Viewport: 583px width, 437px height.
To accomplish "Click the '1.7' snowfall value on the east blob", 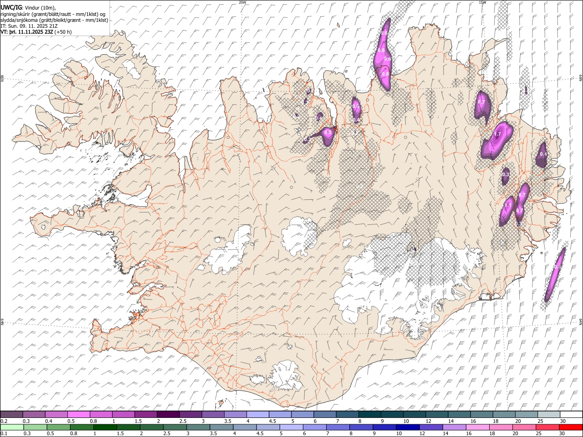I will pos(497,134).
